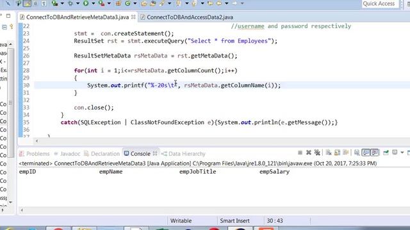Image resolution: width=410 pixels, height=230 pixels.
Task: Click the Link with Editor icon in the left panel
Action: pyautogui.click(x=12, y=27)
